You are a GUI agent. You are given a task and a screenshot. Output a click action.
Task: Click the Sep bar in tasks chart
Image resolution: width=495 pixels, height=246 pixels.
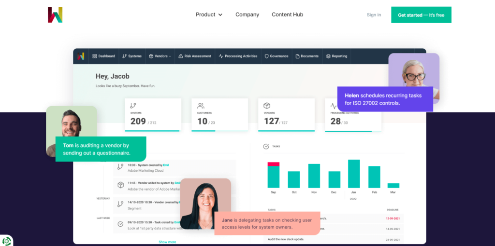tap(274, 175)
